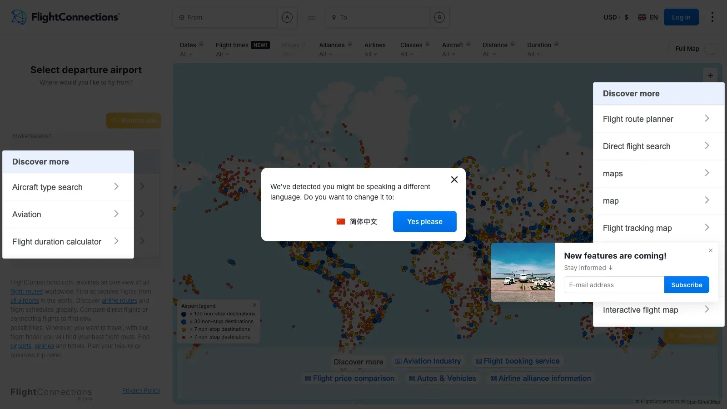
Task: Open the Classes filter dropdown
Action: (x=407, y=54)
